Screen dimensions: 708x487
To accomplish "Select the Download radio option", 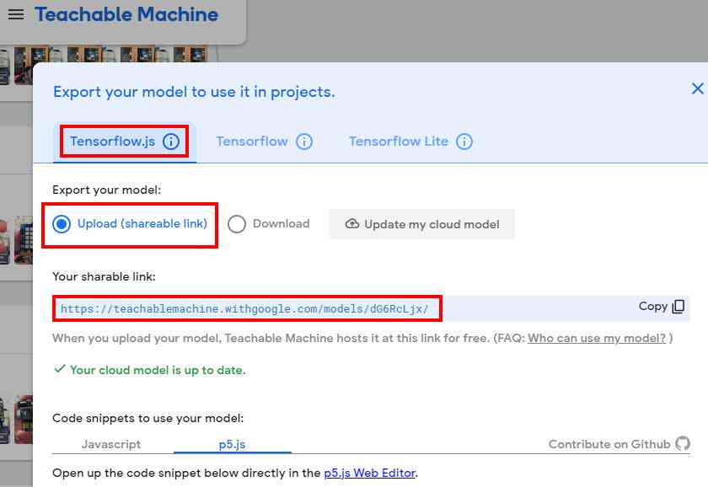I will click(269, 224).
